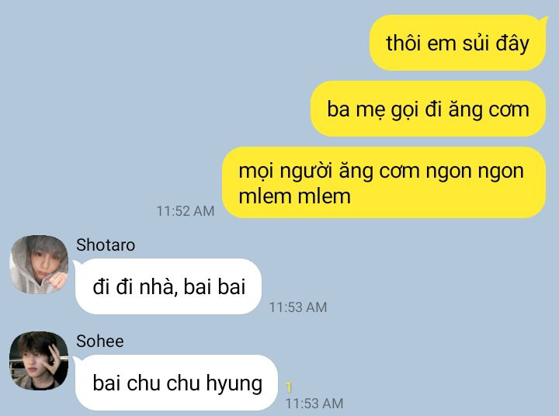Open Shotaro's profile picture
This screenshot has width=559, height=416.
point(39,264)
